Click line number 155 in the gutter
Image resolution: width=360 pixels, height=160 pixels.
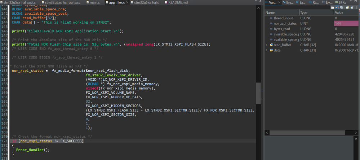point(4,71)
